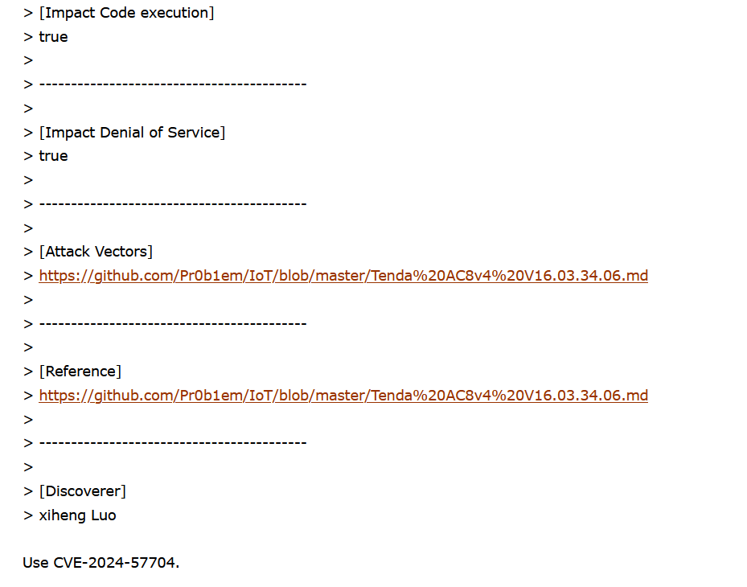Click the dashed separator above Discoverer heading
Screen dimensions: 747x587
pyautogui.click(x=173, y=444)
